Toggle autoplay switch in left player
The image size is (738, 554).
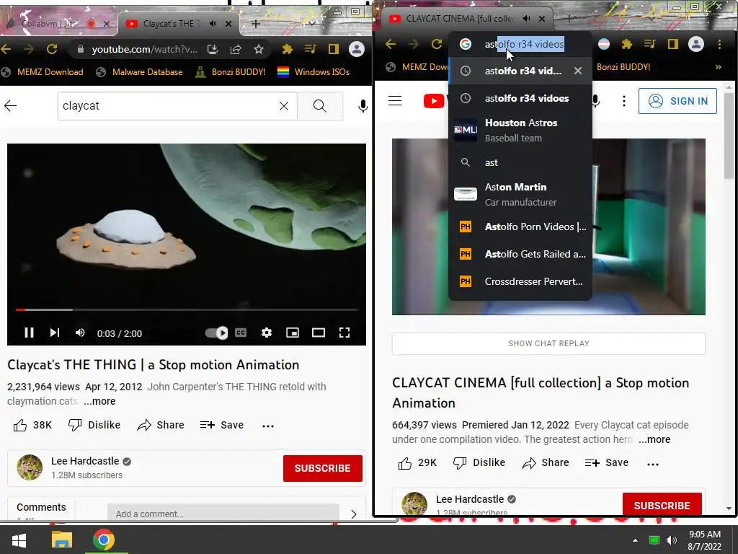[x=216, y=333]
